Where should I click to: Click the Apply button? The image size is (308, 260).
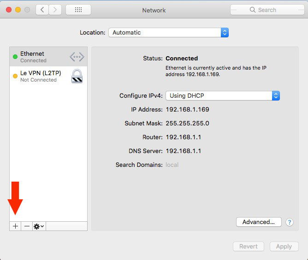pos(284,247)
